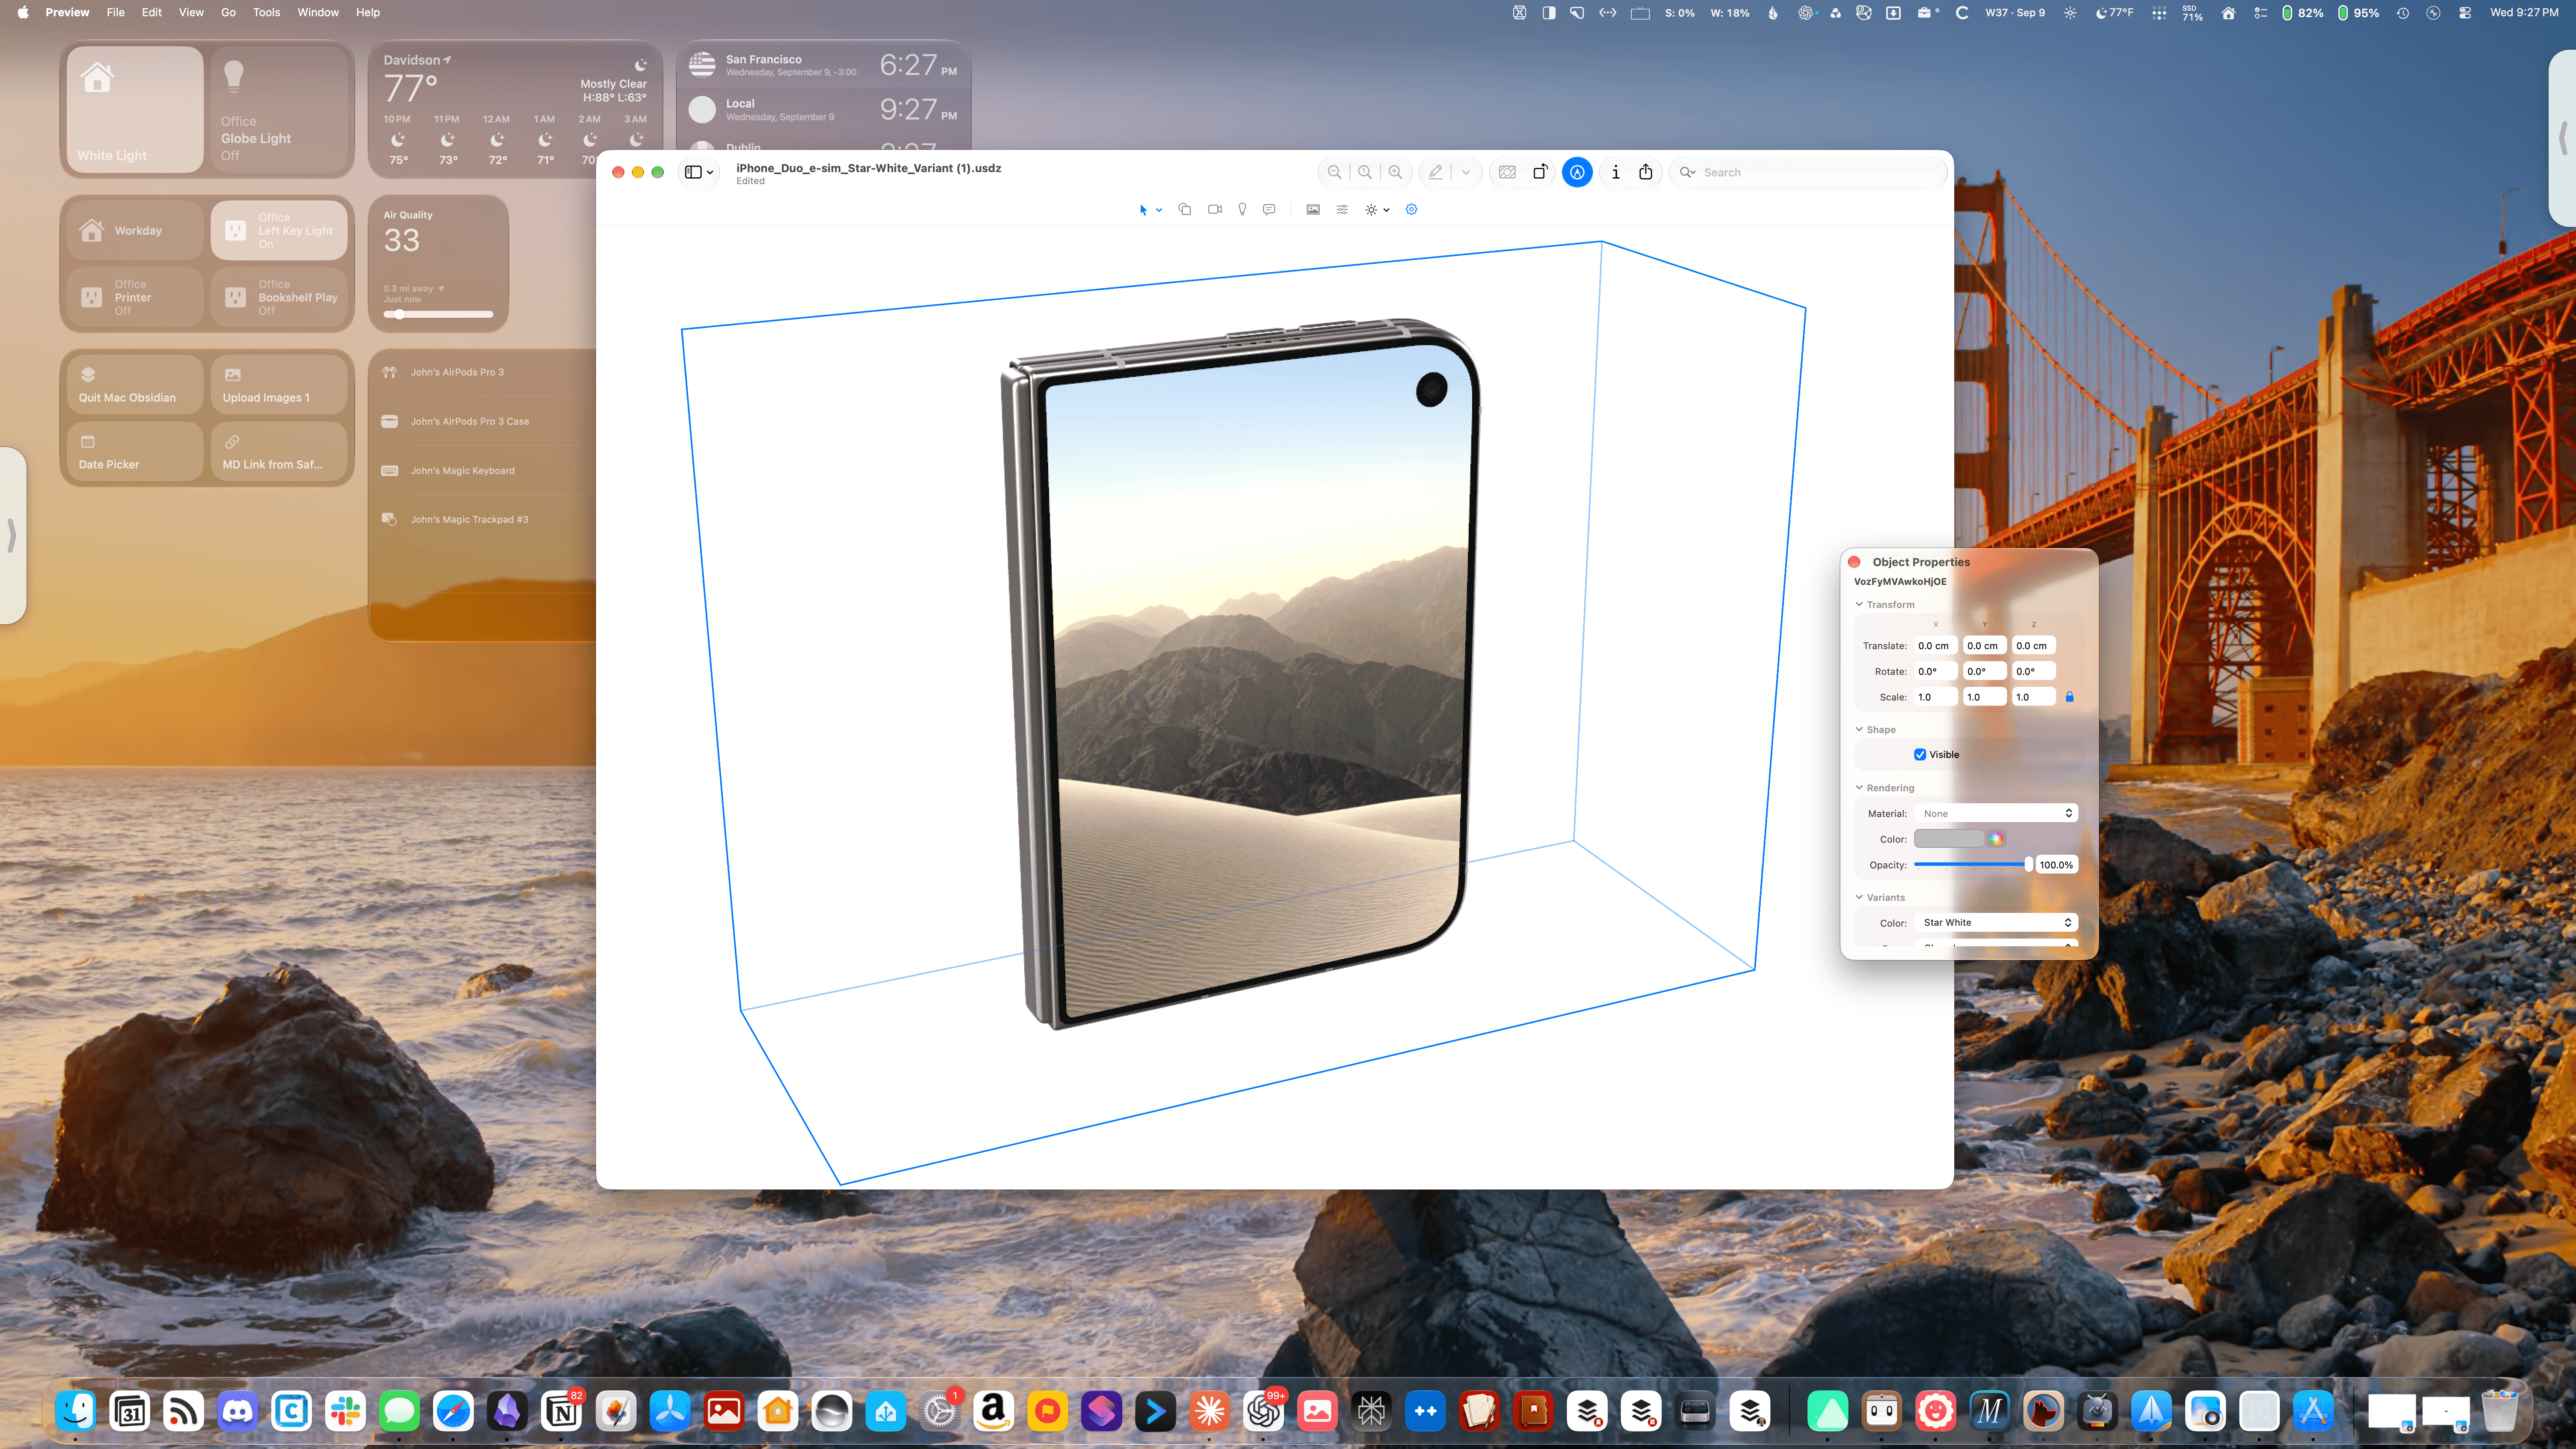This screenshot has height=1449, width=2576.
Task: Activate the Workday scene tile
Action: pos(135,230)
